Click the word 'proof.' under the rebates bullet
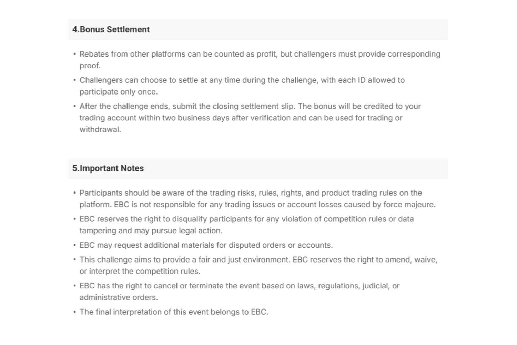This screenshot has height=345, width=517. tap(90, 66)
